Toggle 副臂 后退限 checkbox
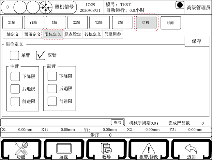This screenshot has width=212, height=160. 52,89
